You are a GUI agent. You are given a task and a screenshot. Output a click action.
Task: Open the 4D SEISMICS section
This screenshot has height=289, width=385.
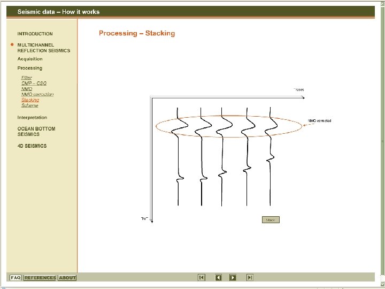click(x=32, y=146)
